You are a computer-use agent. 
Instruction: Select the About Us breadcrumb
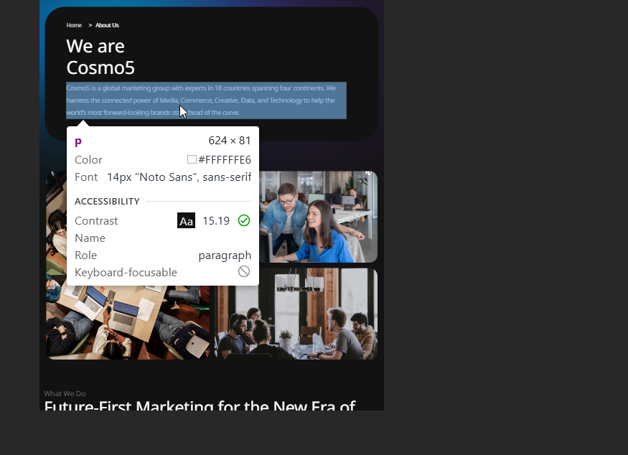107,25
